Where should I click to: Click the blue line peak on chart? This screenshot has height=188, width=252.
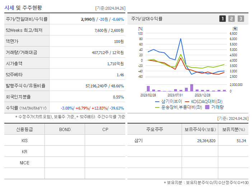181,39
